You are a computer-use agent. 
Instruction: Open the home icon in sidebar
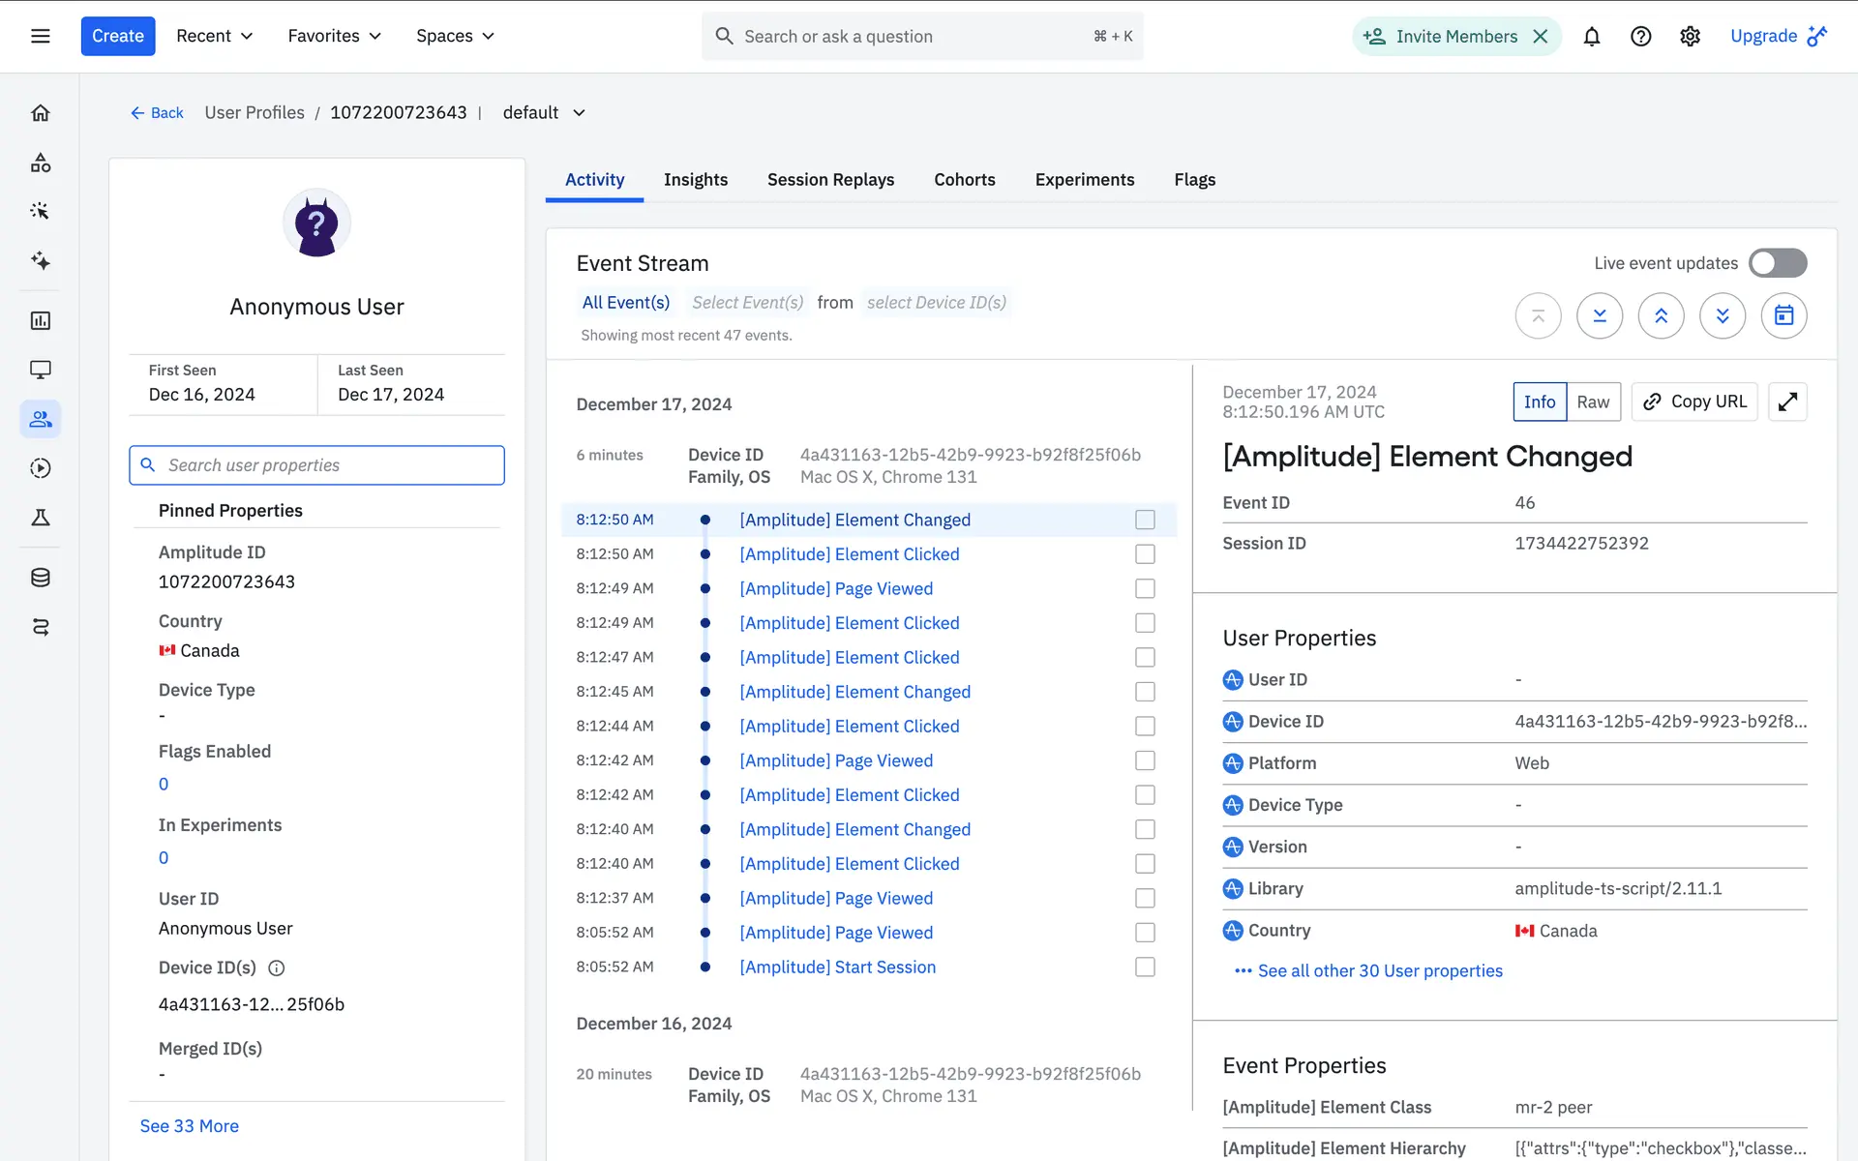[x=41, y=113]
